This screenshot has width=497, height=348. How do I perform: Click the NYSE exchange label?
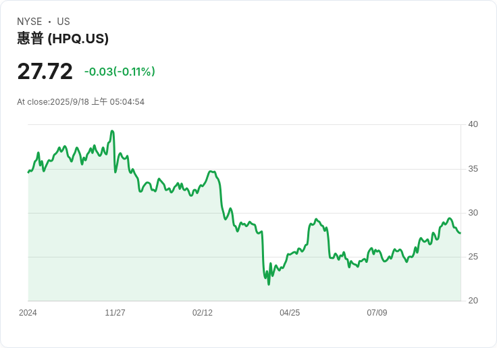(30, 22)
